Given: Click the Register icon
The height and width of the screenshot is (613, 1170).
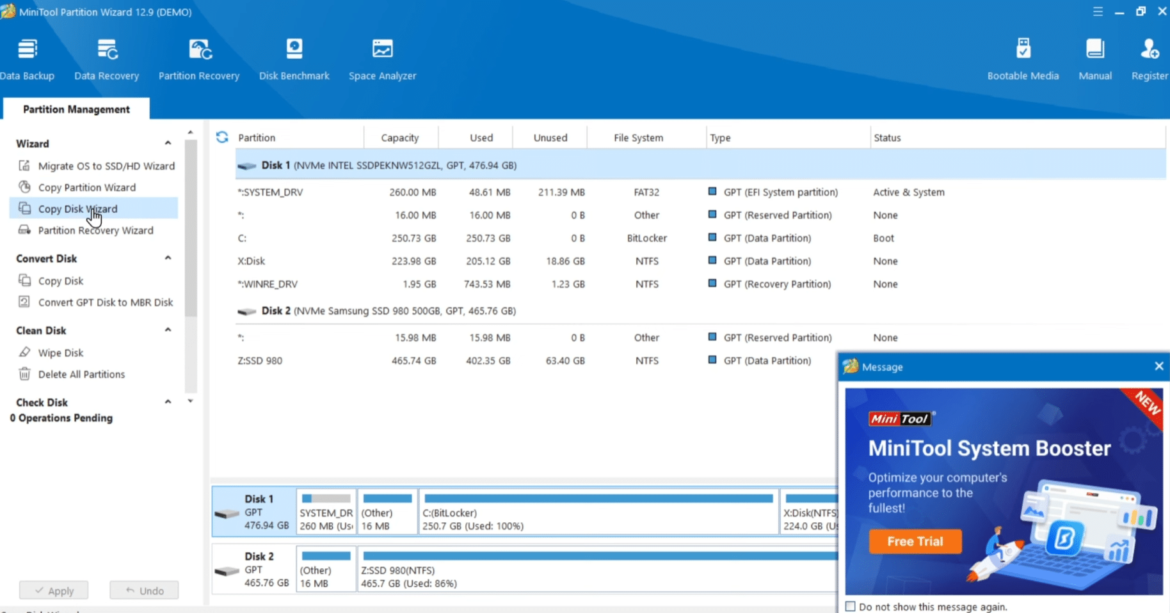Looking at the screenshot, I should (1150, 58).
